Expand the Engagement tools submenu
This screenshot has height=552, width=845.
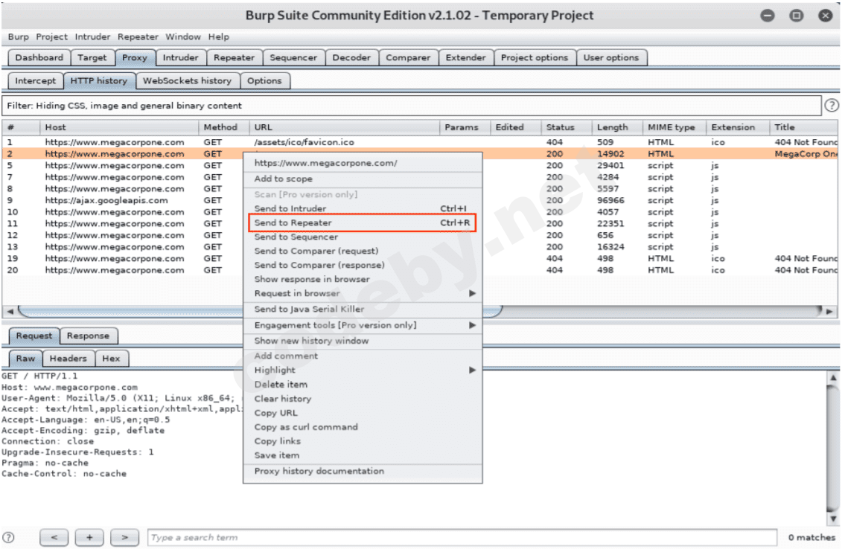[x=472, y=325]
